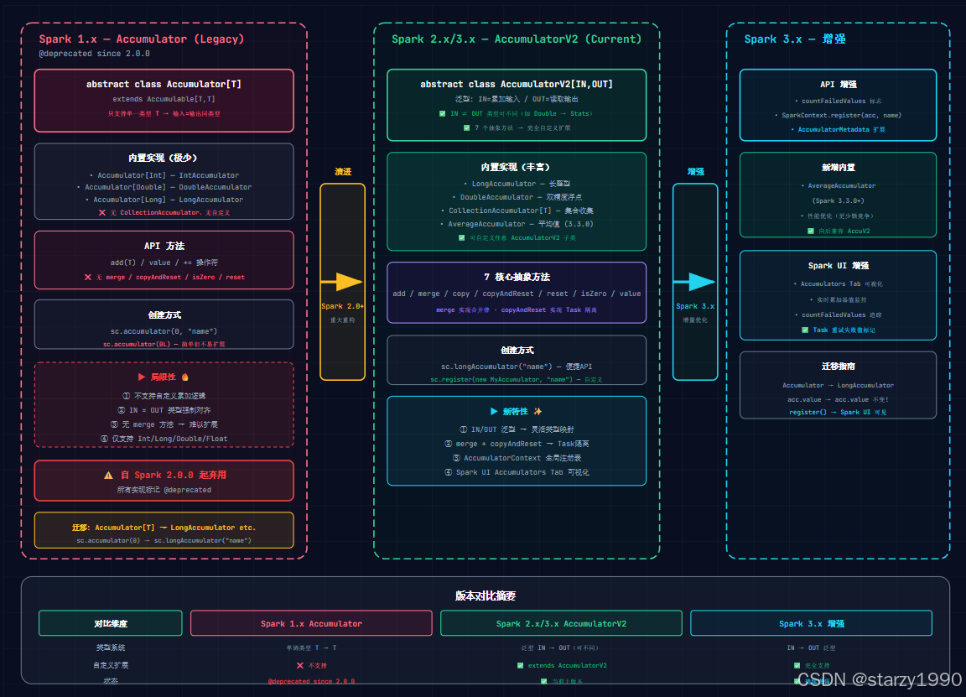The image size is (966, 697).
Task: Click the sc.accumulator(0, "name") text
Action: (x=164, y=331)
